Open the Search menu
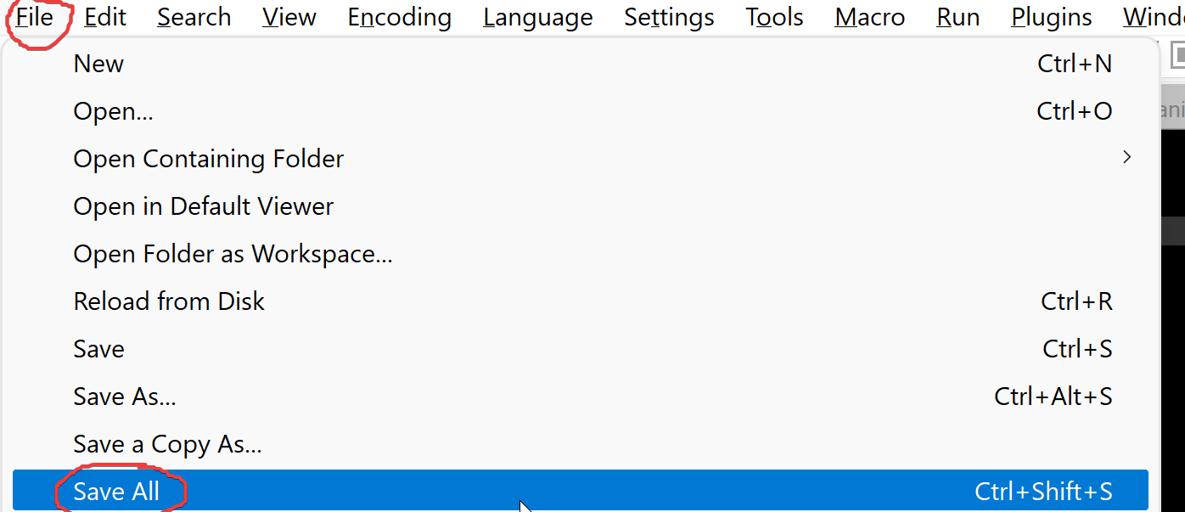The height and width of the screenshot is (512, 1185). (194, 17)
